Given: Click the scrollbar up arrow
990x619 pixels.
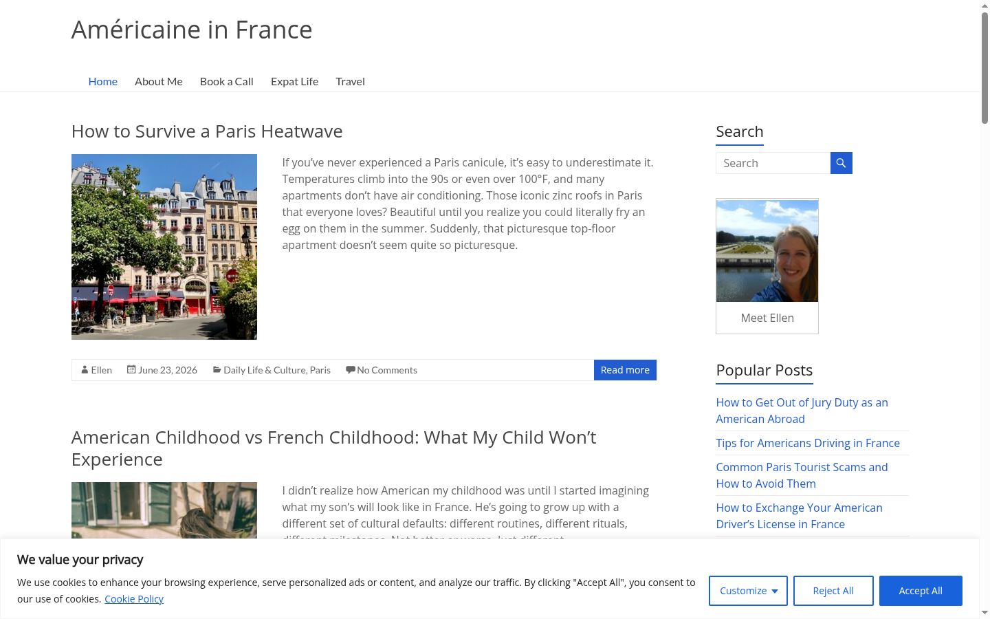Looking at the screenshot, I should click(x=984, y=5).
